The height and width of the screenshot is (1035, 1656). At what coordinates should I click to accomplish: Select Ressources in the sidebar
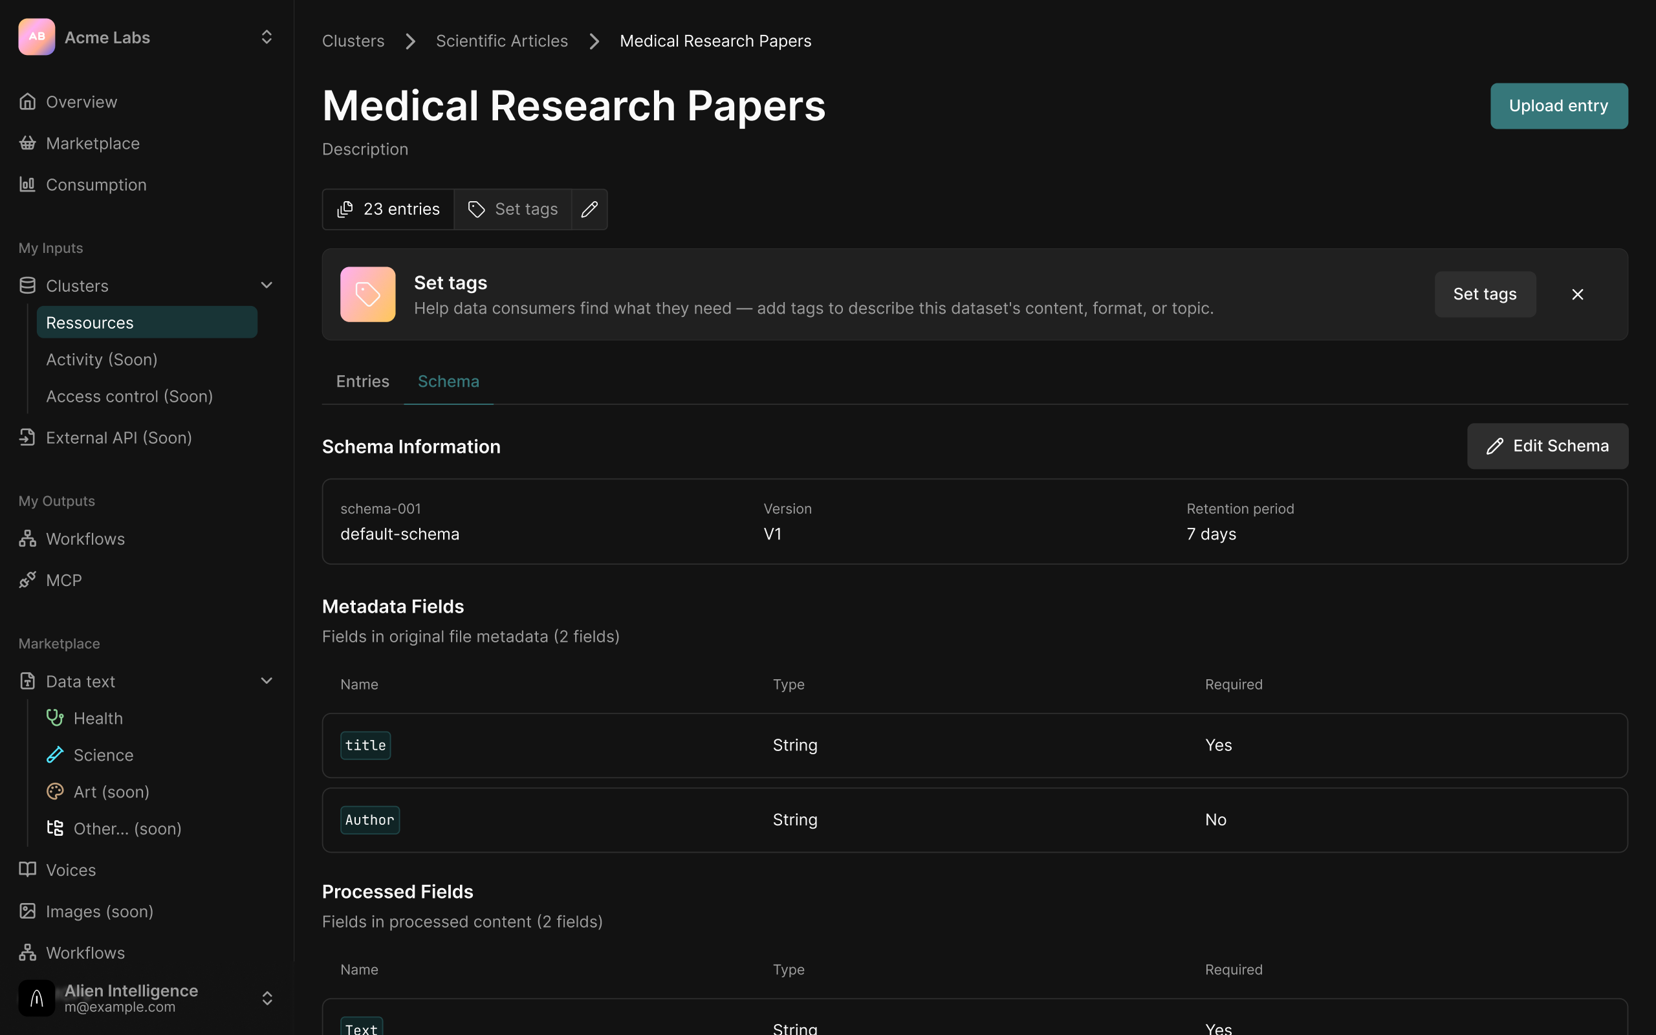(x=146, y=322)
